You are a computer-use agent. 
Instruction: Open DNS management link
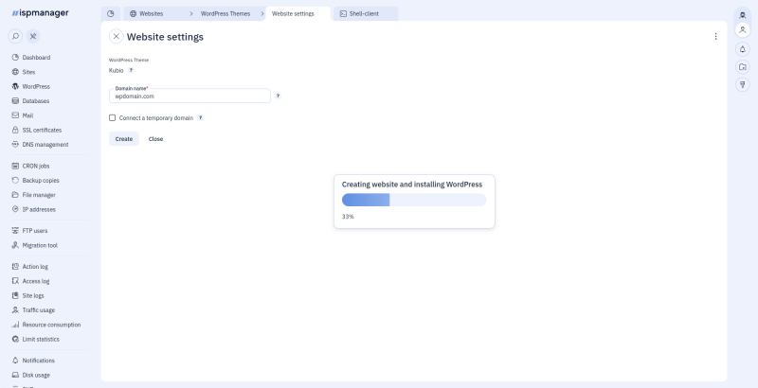tap(45, 144)
